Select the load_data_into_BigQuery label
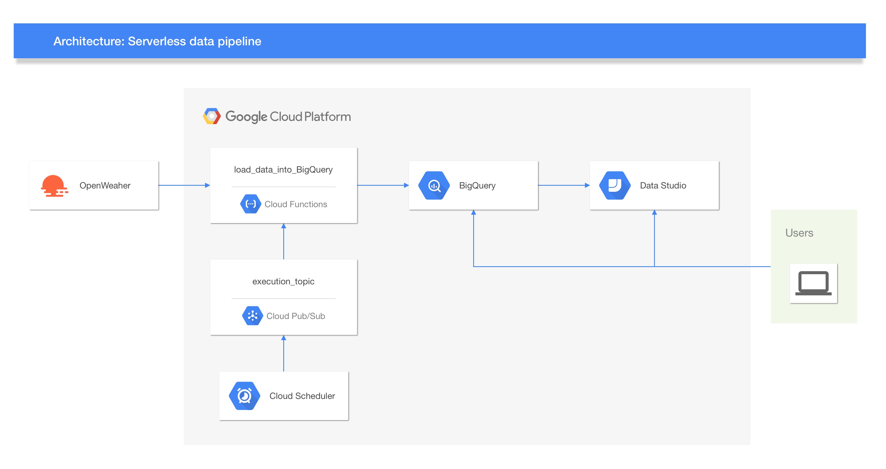This screenshot has width=886, height=469. (283, 170)
